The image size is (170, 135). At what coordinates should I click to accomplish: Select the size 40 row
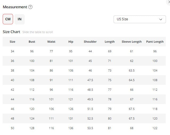tap(13, 80)
